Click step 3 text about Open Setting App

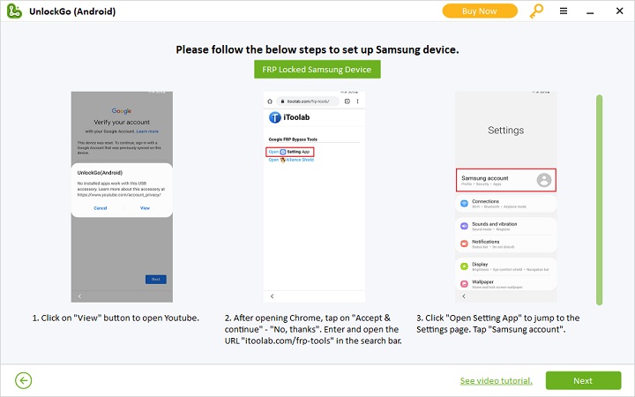coord(498,324)
